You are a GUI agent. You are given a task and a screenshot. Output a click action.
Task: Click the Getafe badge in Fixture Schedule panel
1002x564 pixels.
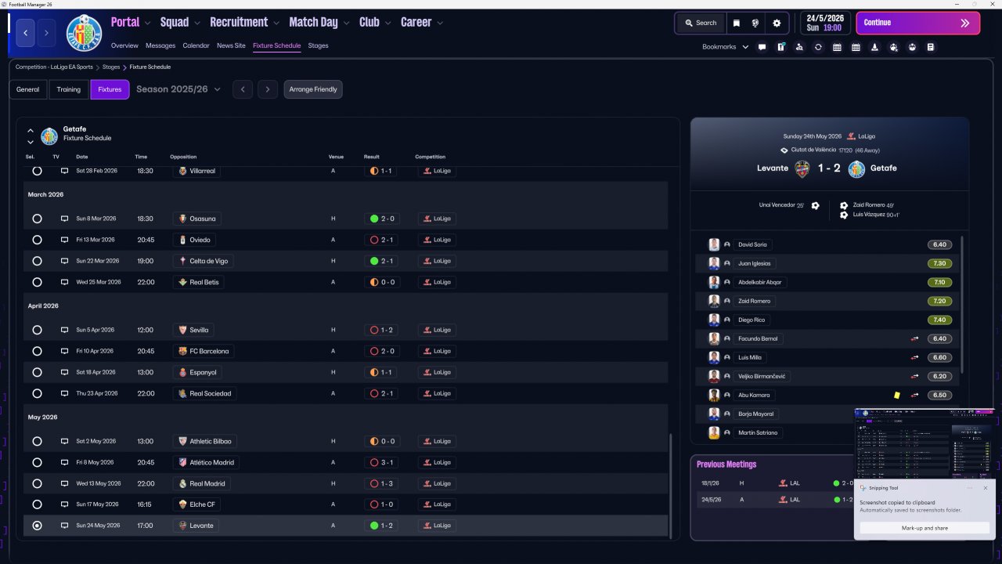point(49,136)
